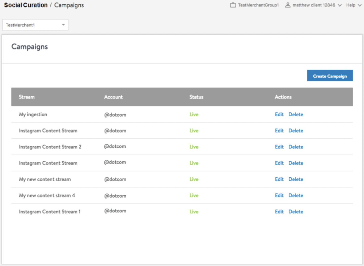Delete Instagram Content Stream 1
364x266 pixels.
[x=296, y=212]
